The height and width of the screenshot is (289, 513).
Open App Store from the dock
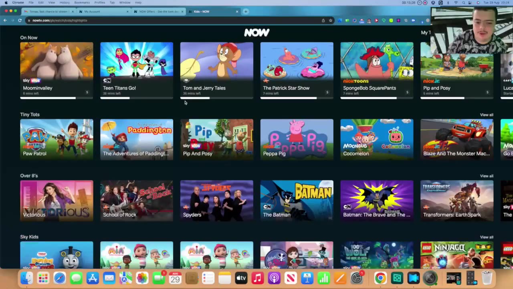[93, 278]
